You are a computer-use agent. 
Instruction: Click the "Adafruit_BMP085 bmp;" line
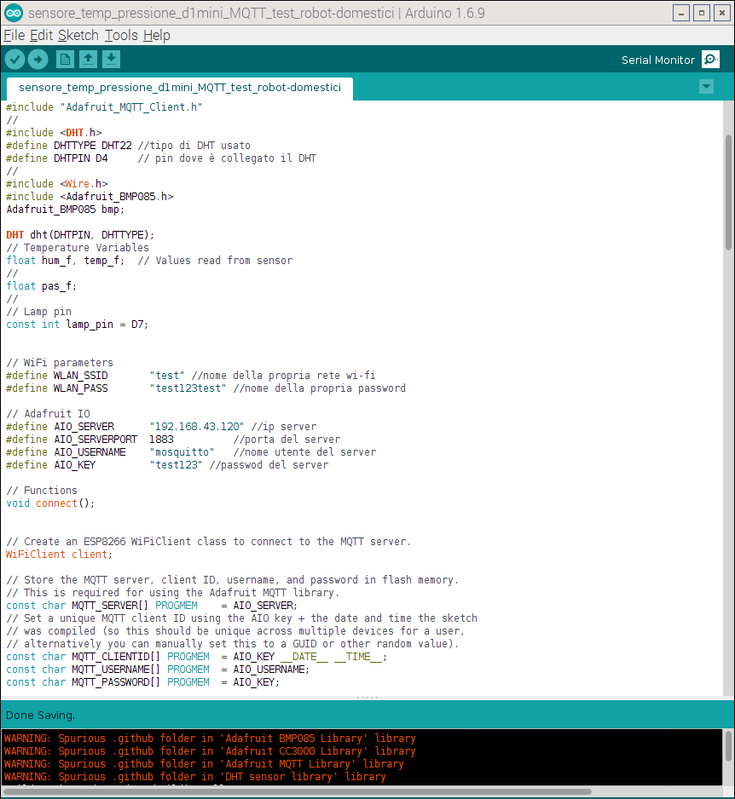pyautogui.click(x=66, y=209)
